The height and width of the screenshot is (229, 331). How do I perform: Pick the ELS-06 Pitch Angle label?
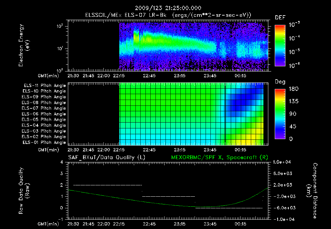pyautogui.click(x=44, y=114)
